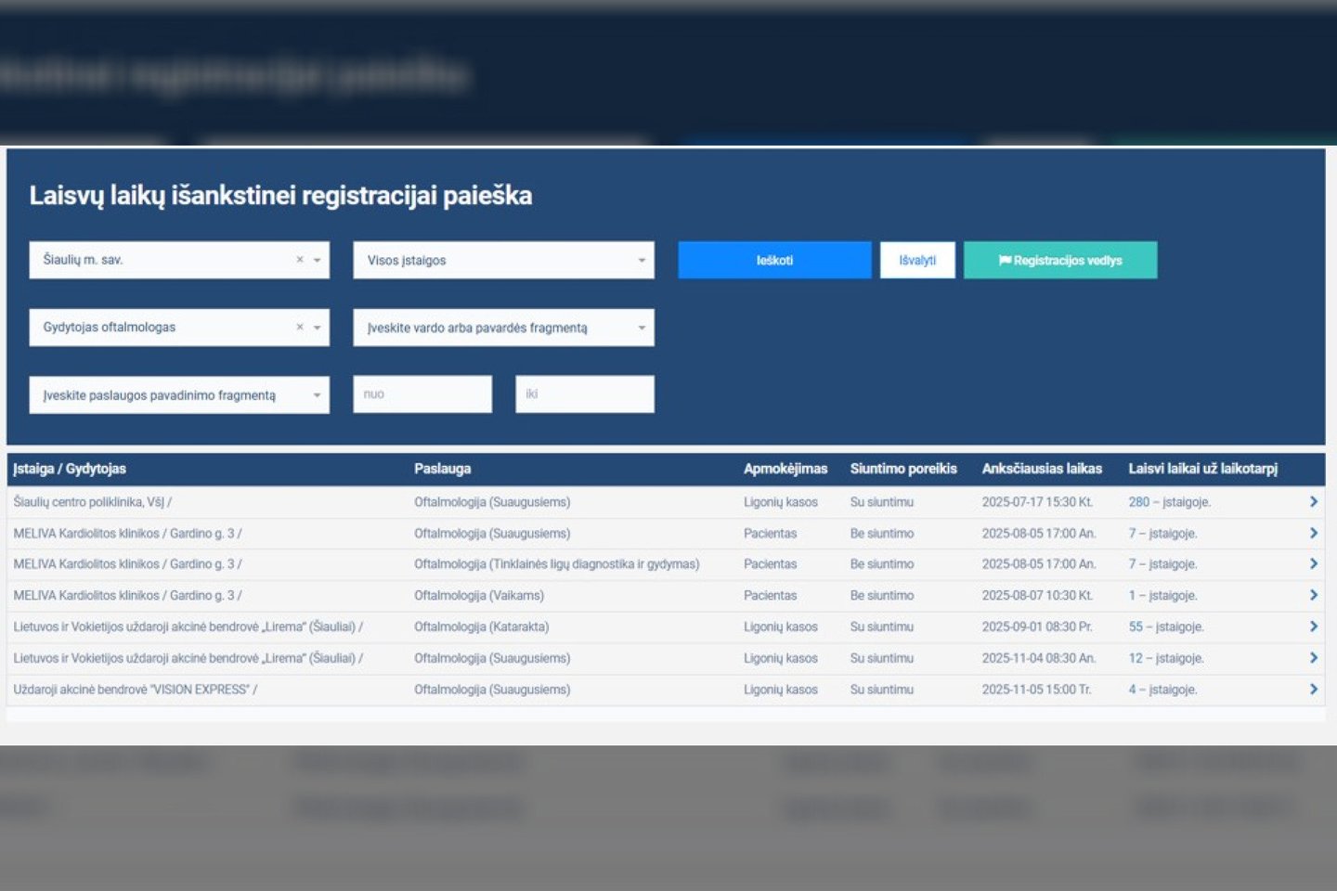The height and width of the screenshot is (891, 1337).
Task: Sort by Anksčiausias laikas column header
Action: tap(1042, 469)
